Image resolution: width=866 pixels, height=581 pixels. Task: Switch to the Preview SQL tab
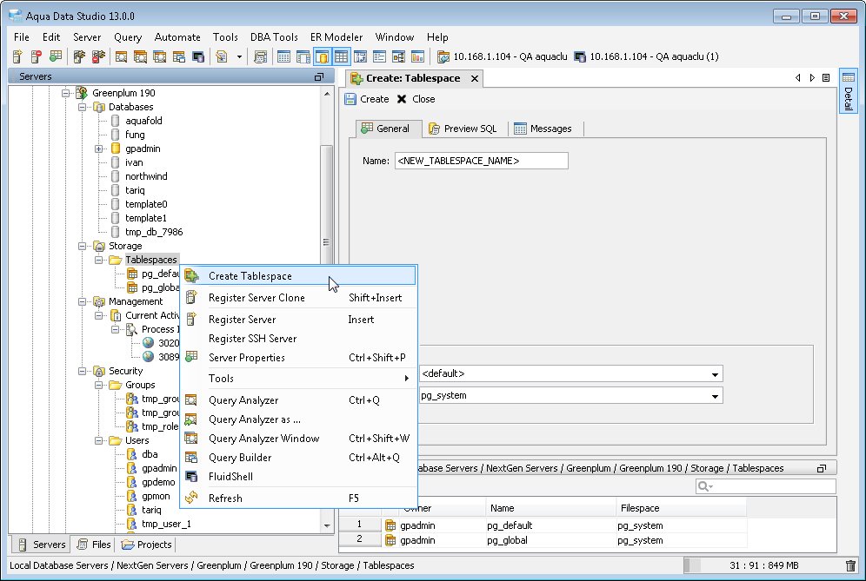click(x=463, y=129)
